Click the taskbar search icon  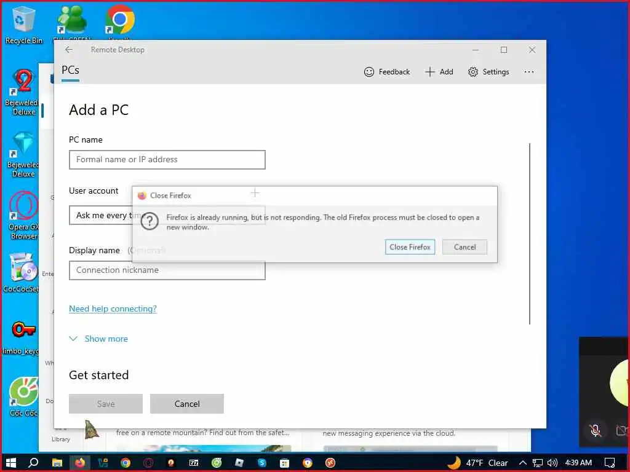pyautogui.click(x=33, y=463)
